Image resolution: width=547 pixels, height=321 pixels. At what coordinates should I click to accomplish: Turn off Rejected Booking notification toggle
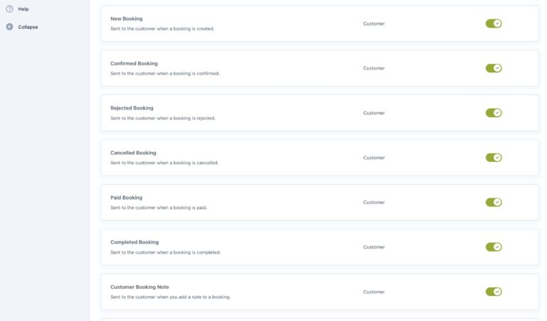tap(494, 113)
